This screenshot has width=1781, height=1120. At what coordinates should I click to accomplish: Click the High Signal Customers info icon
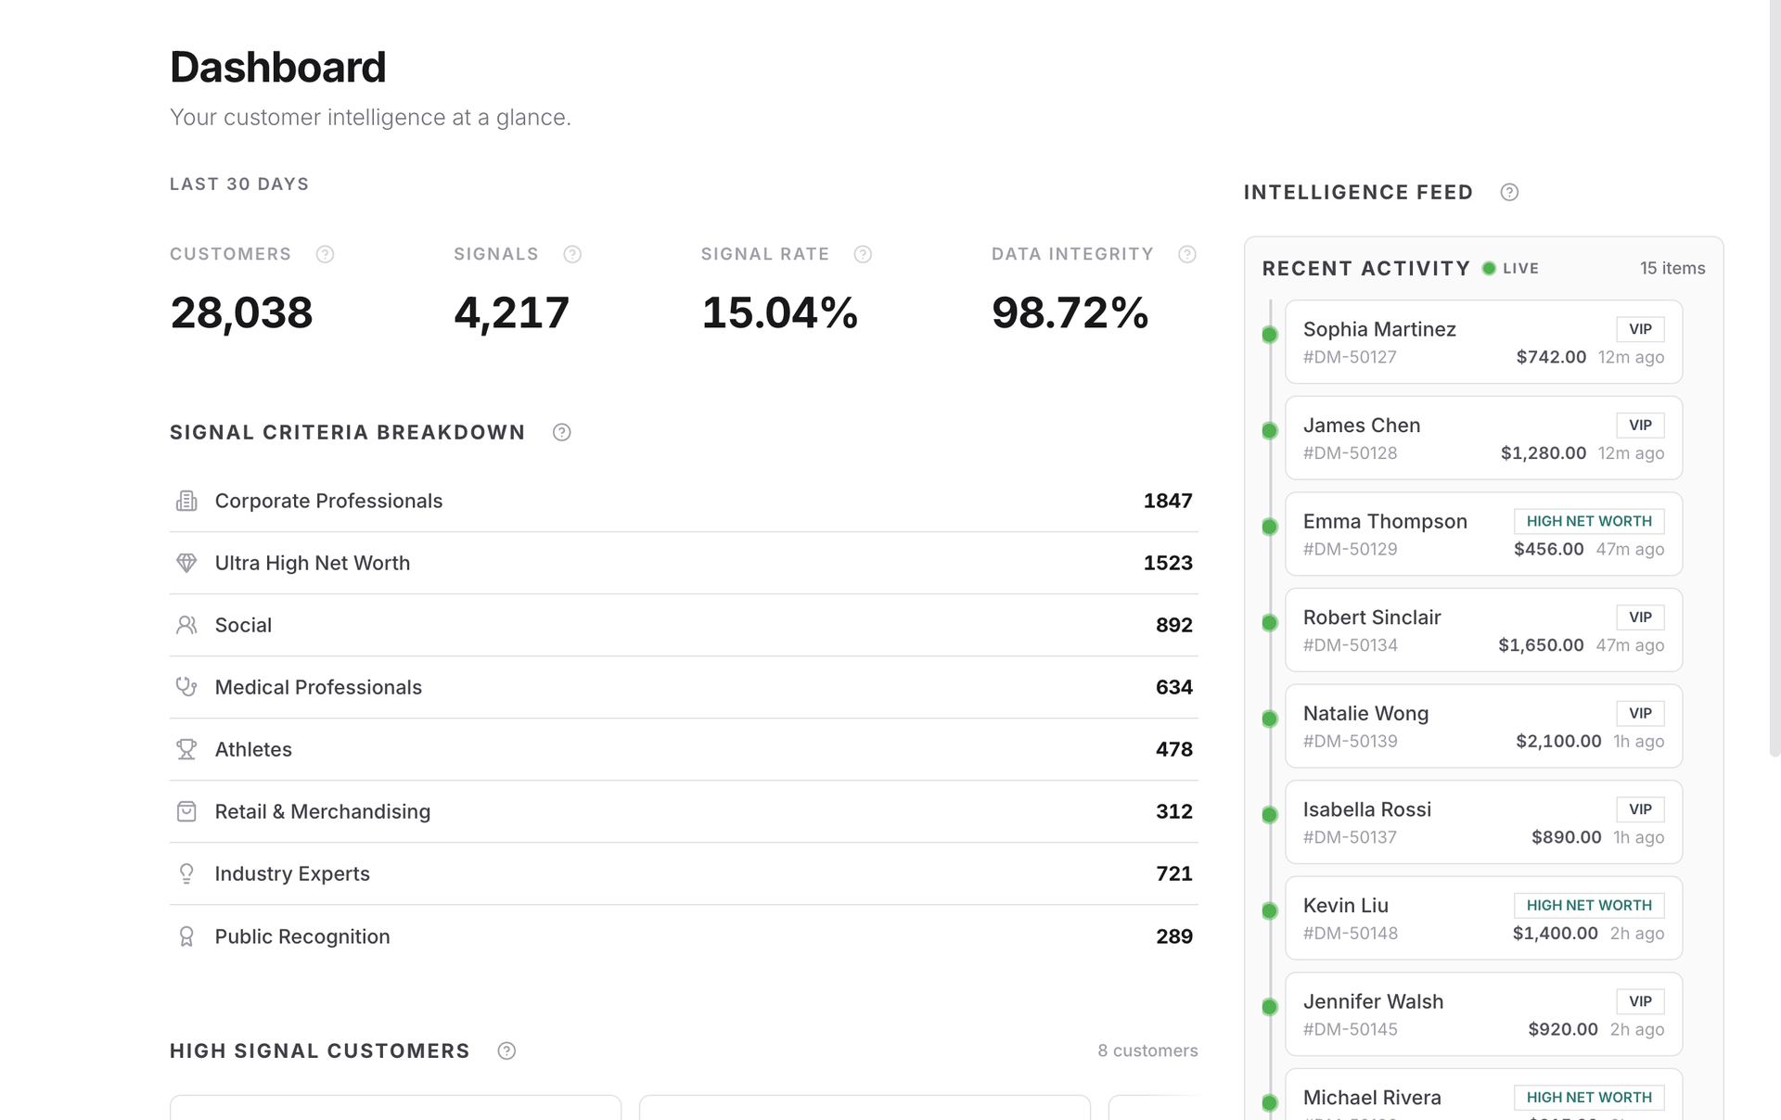[506, 1050]
